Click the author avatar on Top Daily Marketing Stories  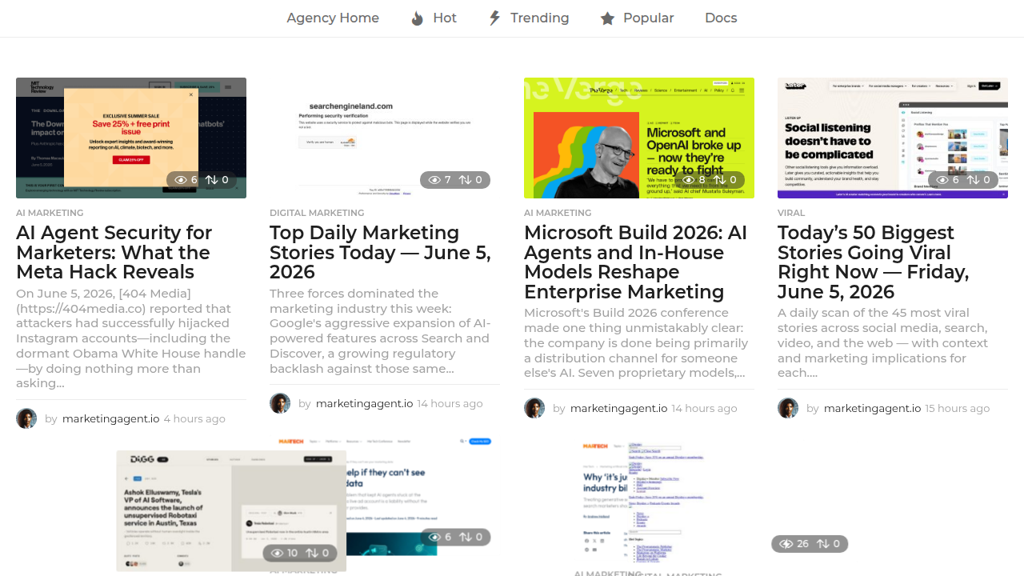(x=280, y=403)
